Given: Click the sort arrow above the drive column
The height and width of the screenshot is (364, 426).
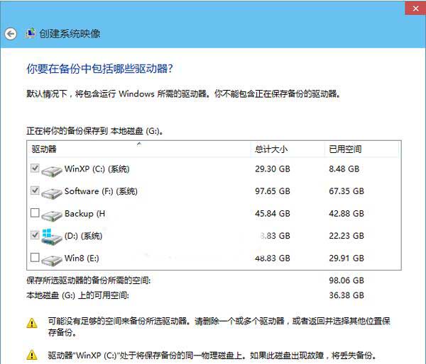Looking at the screenshot, I should pos(139,144).
